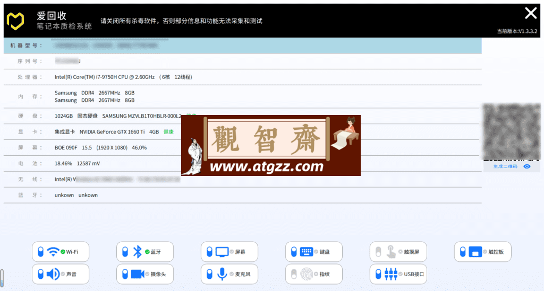Click the eye icon beside 生成二维码
The width and height of the screenshot is (544, 291).
(526, 166)
